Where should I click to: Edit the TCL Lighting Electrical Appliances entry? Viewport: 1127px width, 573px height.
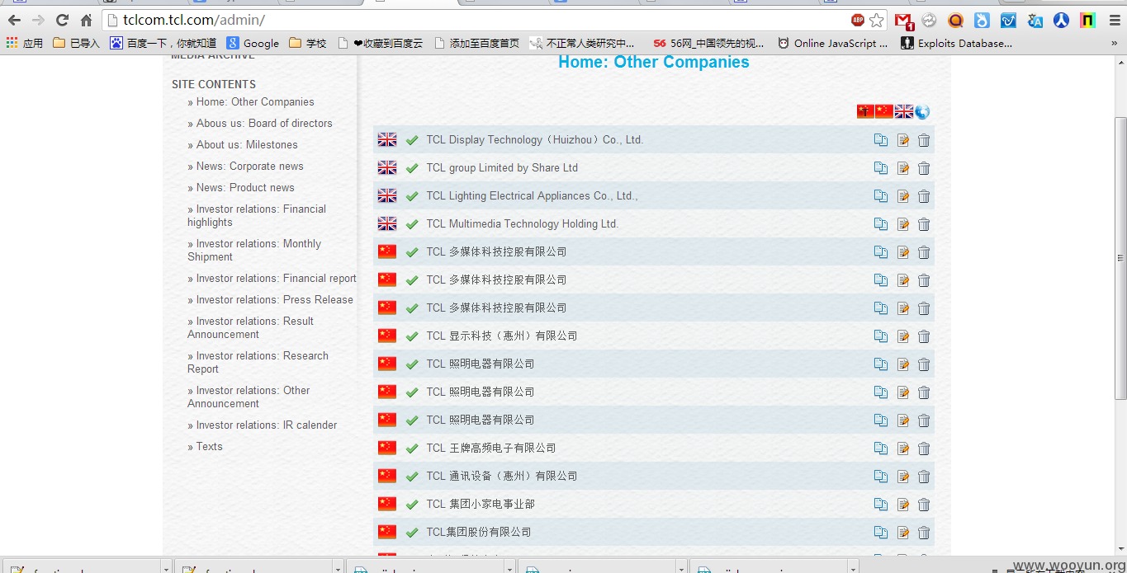pyautogui.click(x=903, y=196)
